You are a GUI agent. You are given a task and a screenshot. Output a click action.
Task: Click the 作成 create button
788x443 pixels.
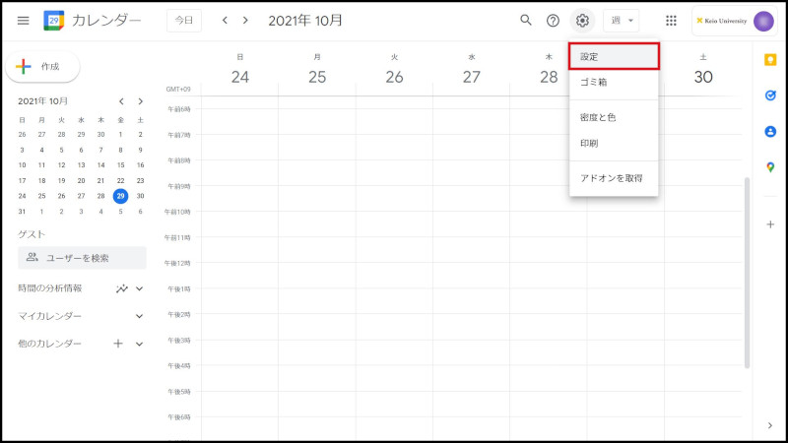(42, 67)
